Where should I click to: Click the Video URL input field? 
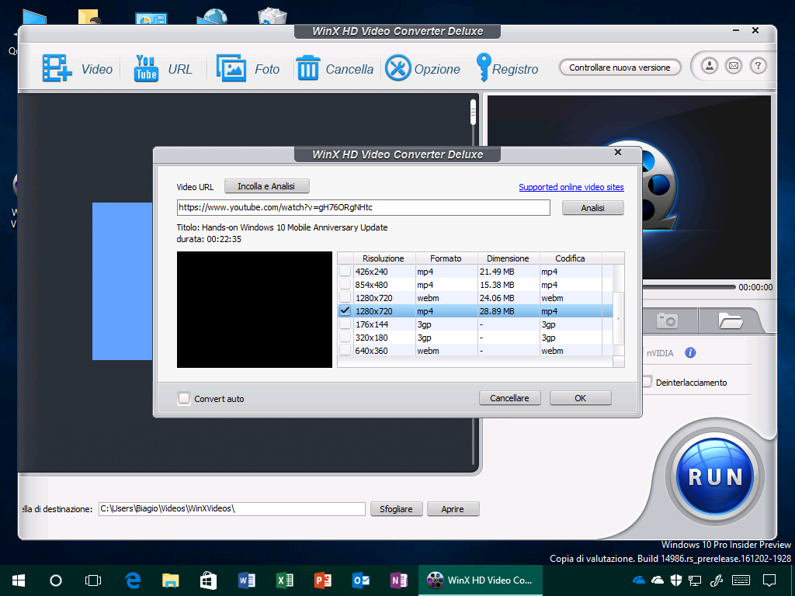pos(363,207)
